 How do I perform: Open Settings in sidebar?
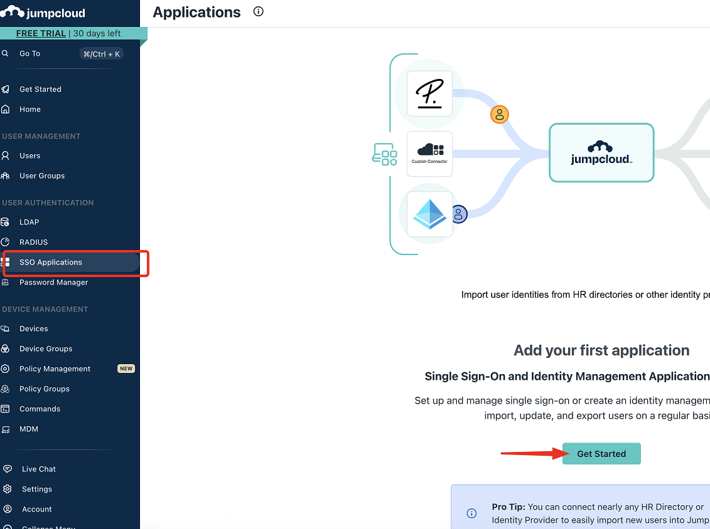36,490
